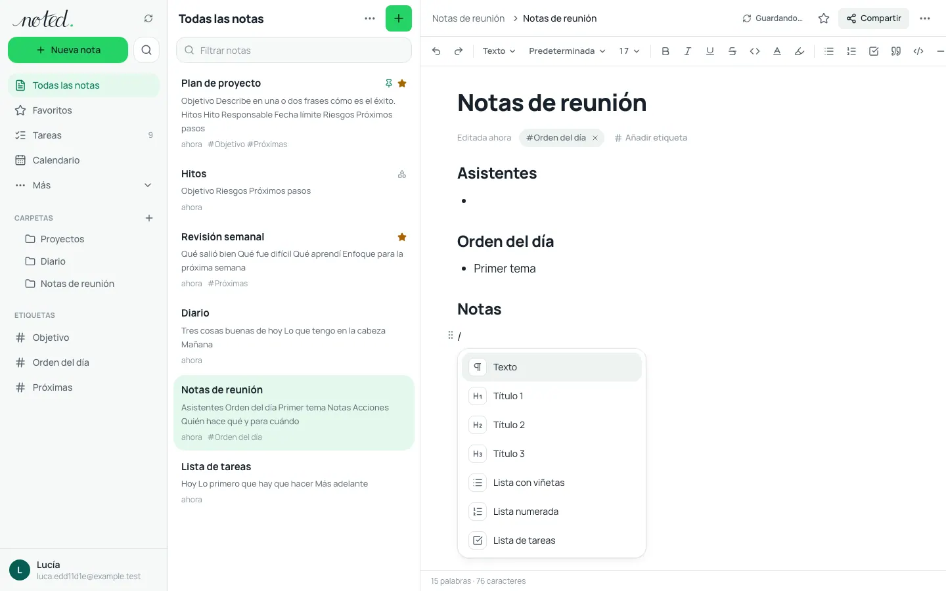
Task: Undo the last edit in the toolbar
Action: coord(436,51)
